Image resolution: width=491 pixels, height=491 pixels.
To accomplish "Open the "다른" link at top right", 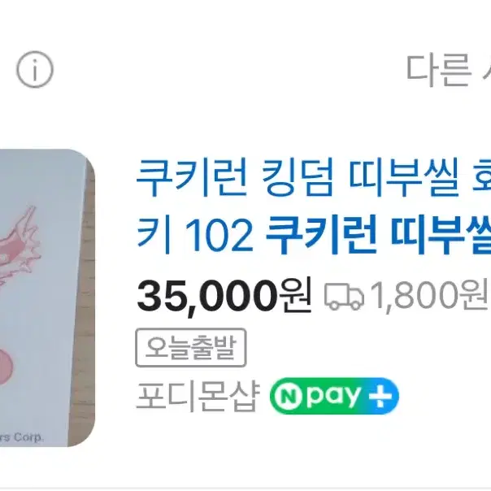I will (x=438, y=70).
